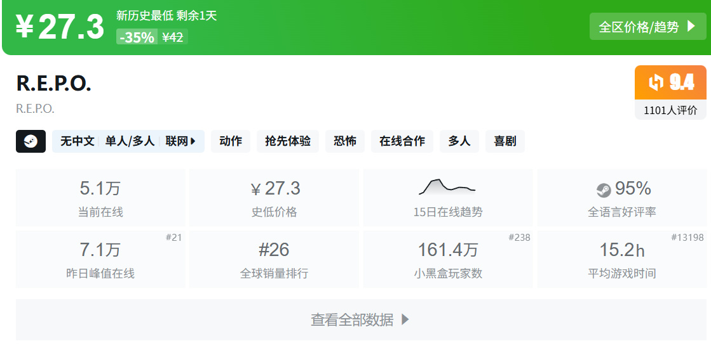Click the 史低价格 ¥27.3 stat card

pyautogui.click(x=274, y=198)
